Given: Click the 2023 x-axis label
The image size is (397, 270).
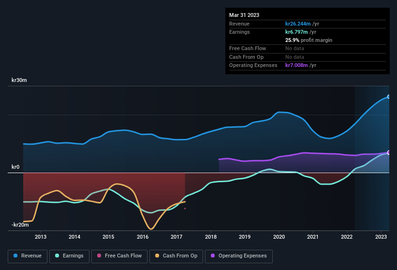Looking at the screenshot, I should (381, 237).
